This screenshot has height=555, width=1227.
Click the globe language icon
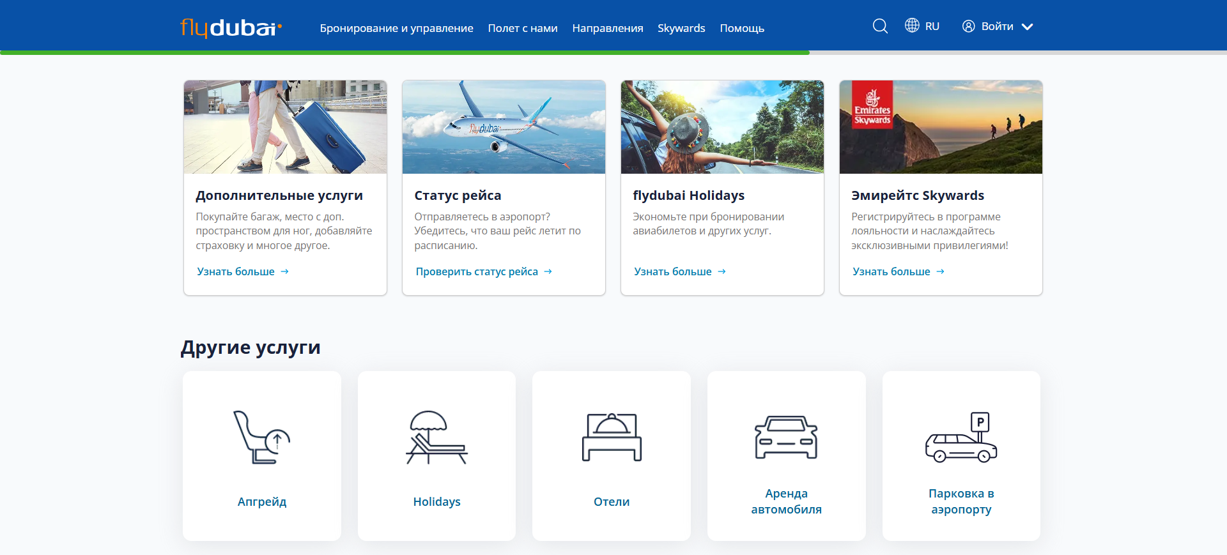point(912,26)
